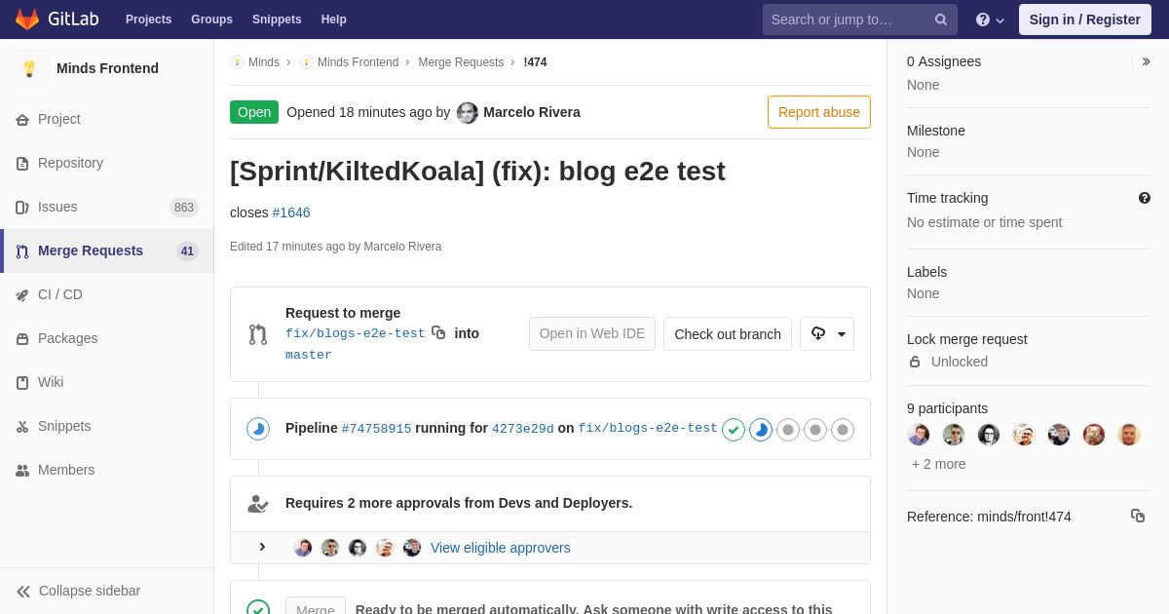Click Merge Requests breadcrumb link
Viewport: 1169px width, 614px height.
point(461,62)
